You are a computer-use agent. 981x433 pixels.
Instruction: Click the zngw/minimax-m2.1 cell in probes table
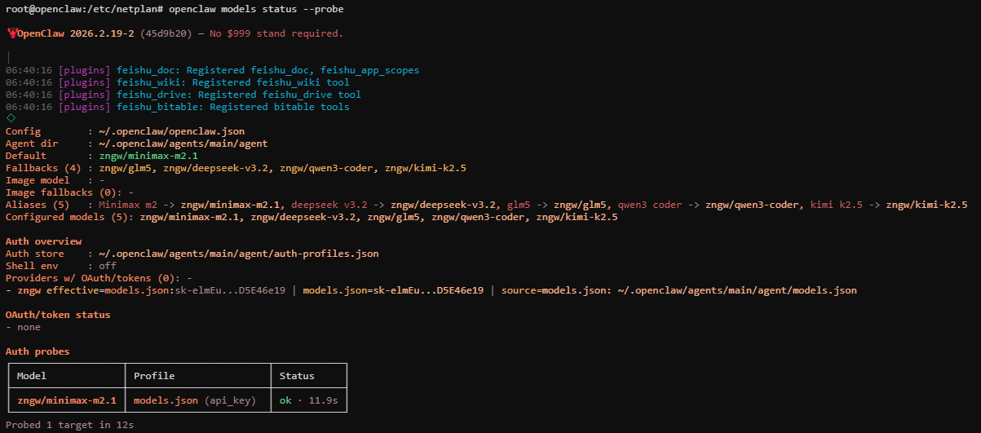[67, 400]
